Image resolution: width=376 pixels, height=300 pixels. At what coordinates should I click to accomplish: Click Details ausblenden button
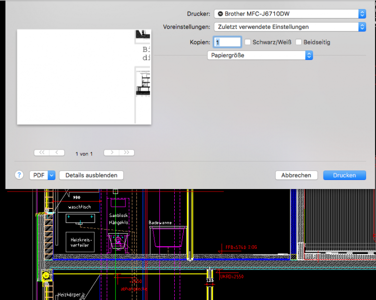pos(91,175)
